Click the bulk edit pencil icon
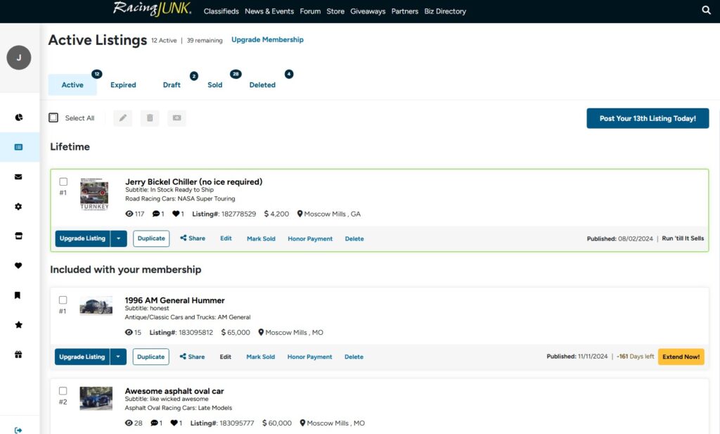 click(x=122, y=118)
